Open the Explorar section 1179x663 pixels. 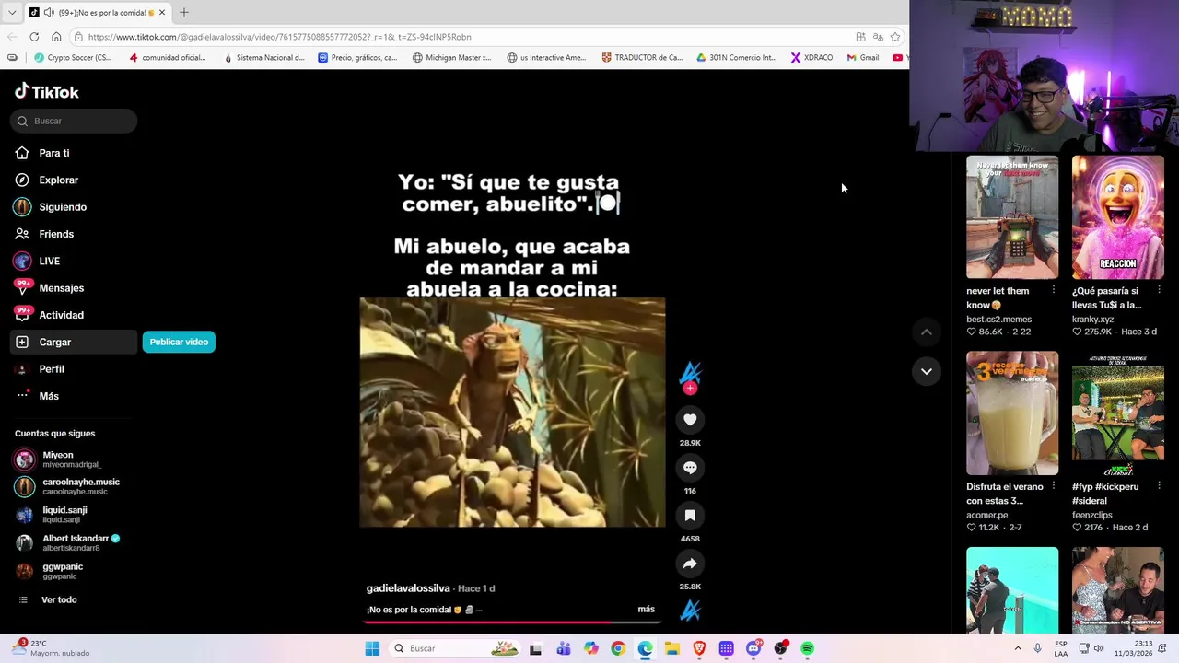[59, 180]
